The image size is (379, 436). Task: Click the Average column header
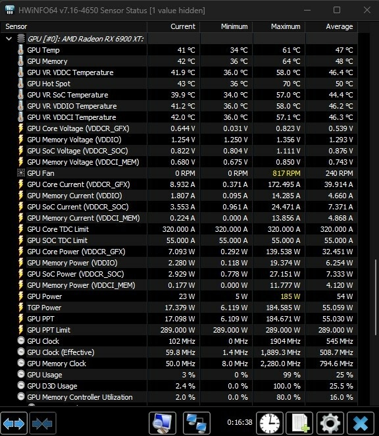click(332, 26)
